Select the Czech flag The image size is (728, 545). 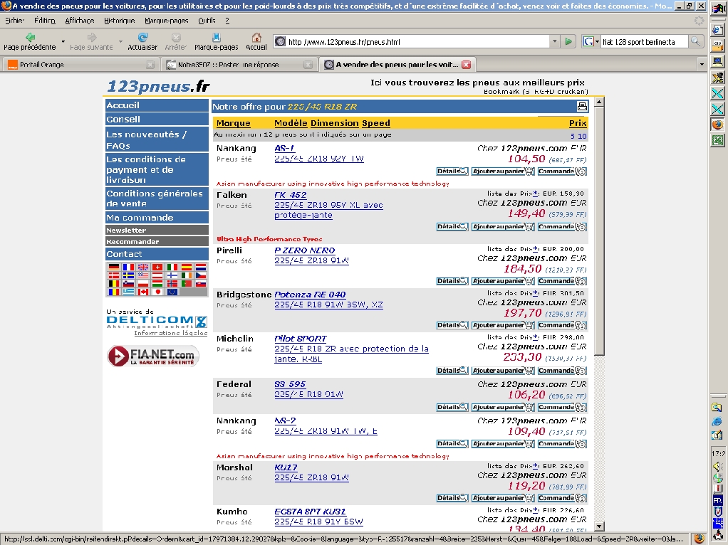click(201, 275)
